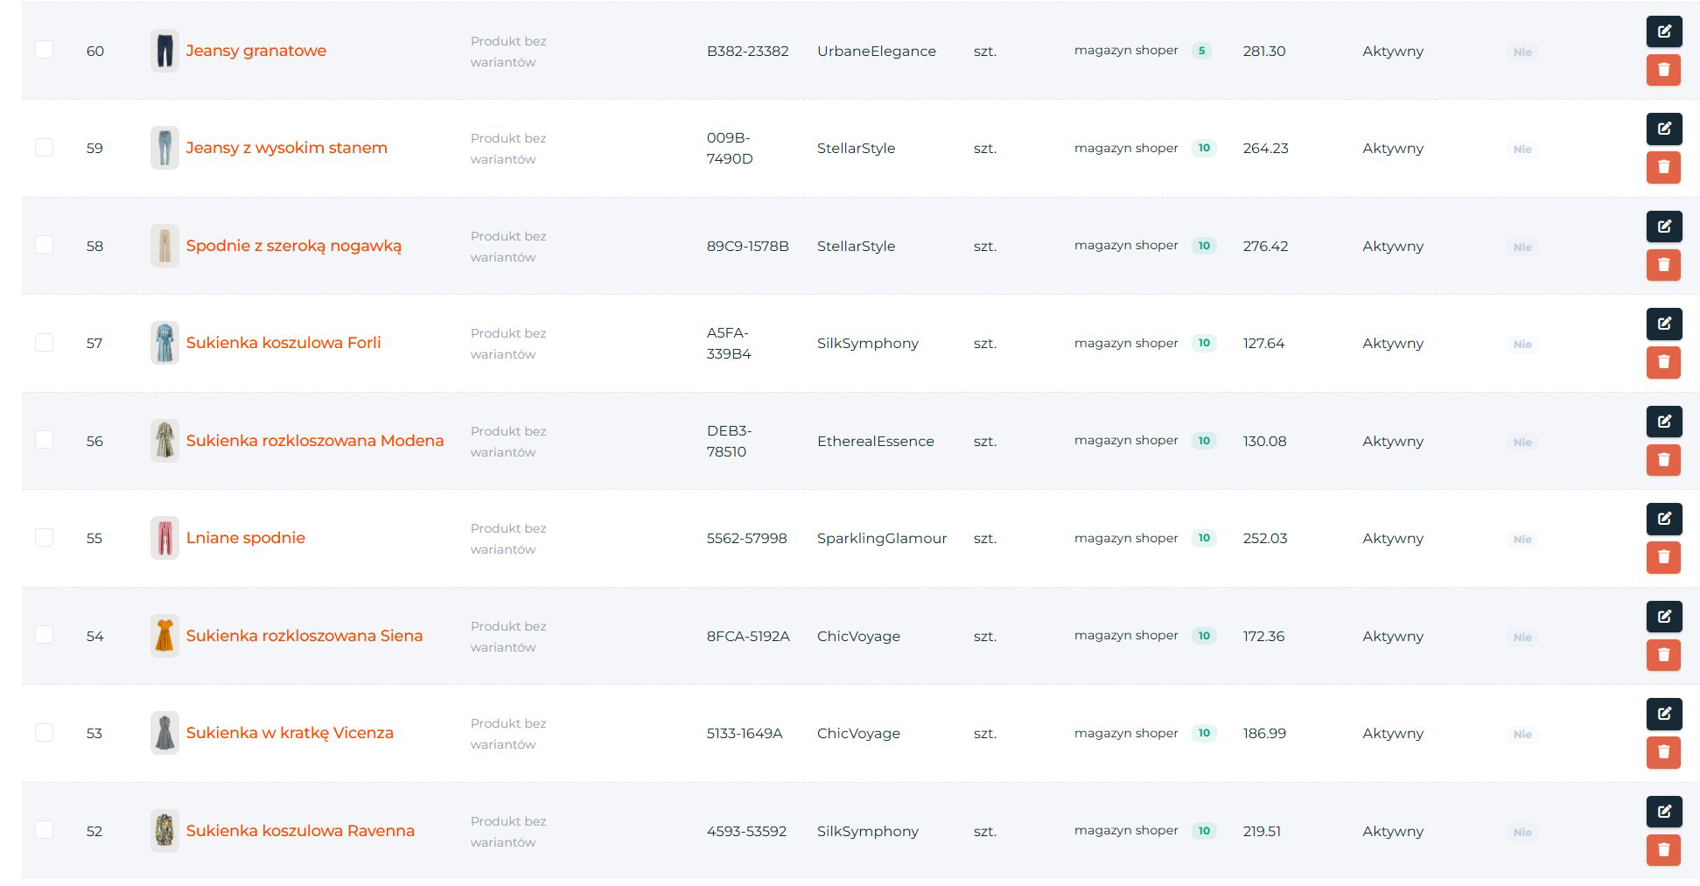Click stock badge 5 for Jeansy granatowe
Screen dimensions: 1700x886
[x=1201, y=51]
